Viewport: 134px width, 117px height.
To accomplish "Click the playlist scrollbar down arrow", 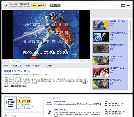I will click(x=130, y=89).
